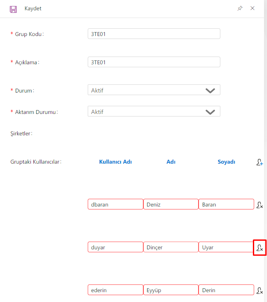Remove user dbaran from the group
Screen dimensions: 267x302
(x=260, y=205)
